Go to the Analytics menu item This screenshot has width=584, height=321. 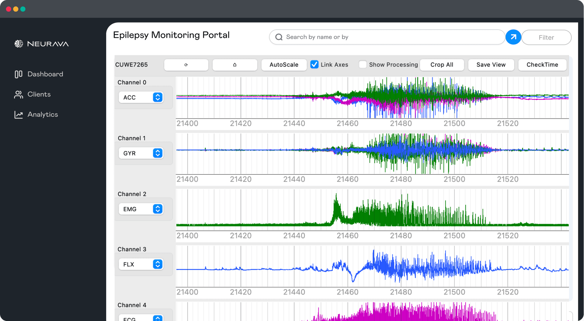coord(43,114)
